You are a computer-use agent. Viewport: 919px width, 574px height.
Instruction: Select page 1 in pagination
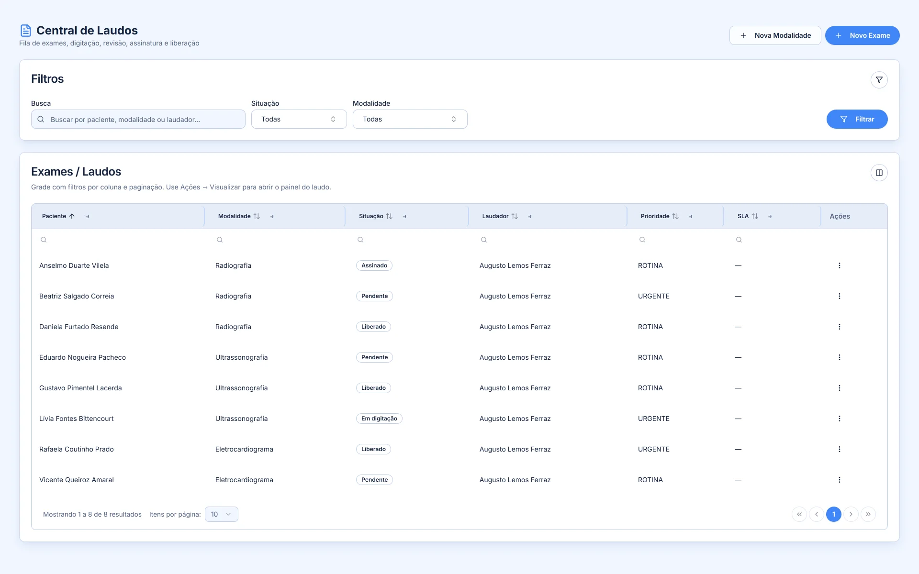tap(833, 514)
